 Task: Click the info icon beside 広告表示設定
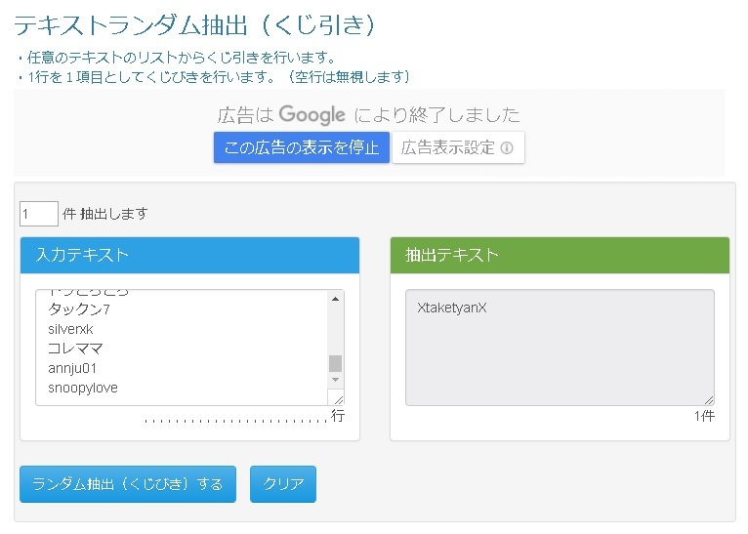pyautogui.click(x=507, y=148)
